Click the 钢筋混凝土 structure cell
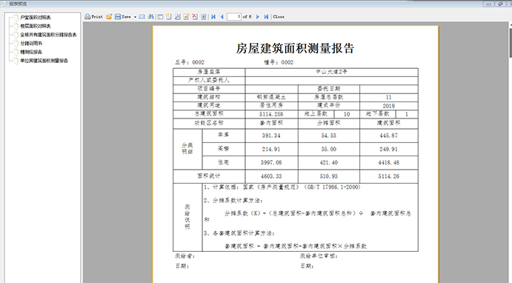The width and height of the screenshot is (512, 283). click(271, 97)
